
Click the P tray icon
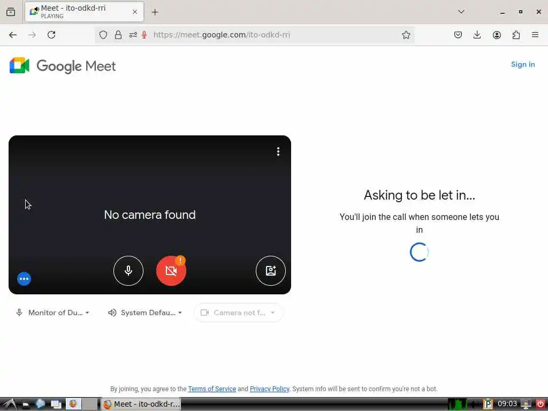click(x=488, y=405)
